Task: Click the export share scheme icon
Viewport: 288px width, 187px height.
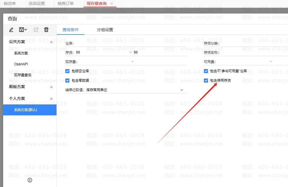Action: click(x=36, y=30)
